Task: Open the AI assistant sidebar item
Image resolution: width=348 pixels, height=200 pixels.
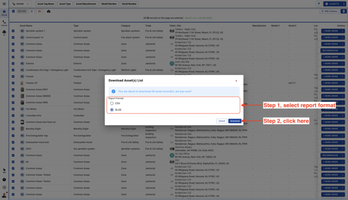Action: click(4, 33)
